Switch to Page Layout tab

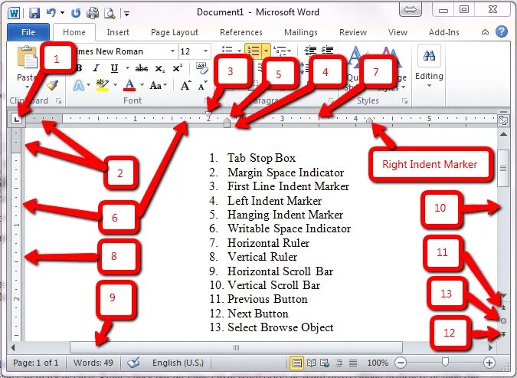click(175, 32)
